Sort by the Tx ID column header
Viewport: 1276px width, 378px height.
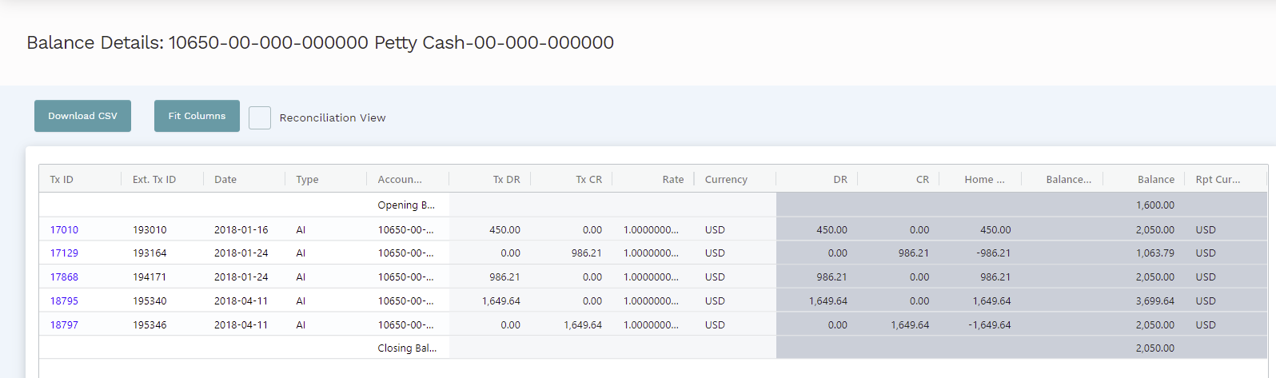pos(62,180)
